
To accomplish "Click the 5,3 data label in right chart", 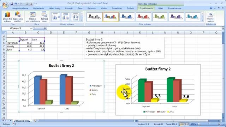I will point(157,96).
